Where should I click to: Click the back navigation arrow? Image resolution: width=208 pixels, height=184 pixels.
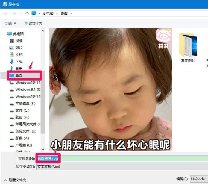pos(6,13)
